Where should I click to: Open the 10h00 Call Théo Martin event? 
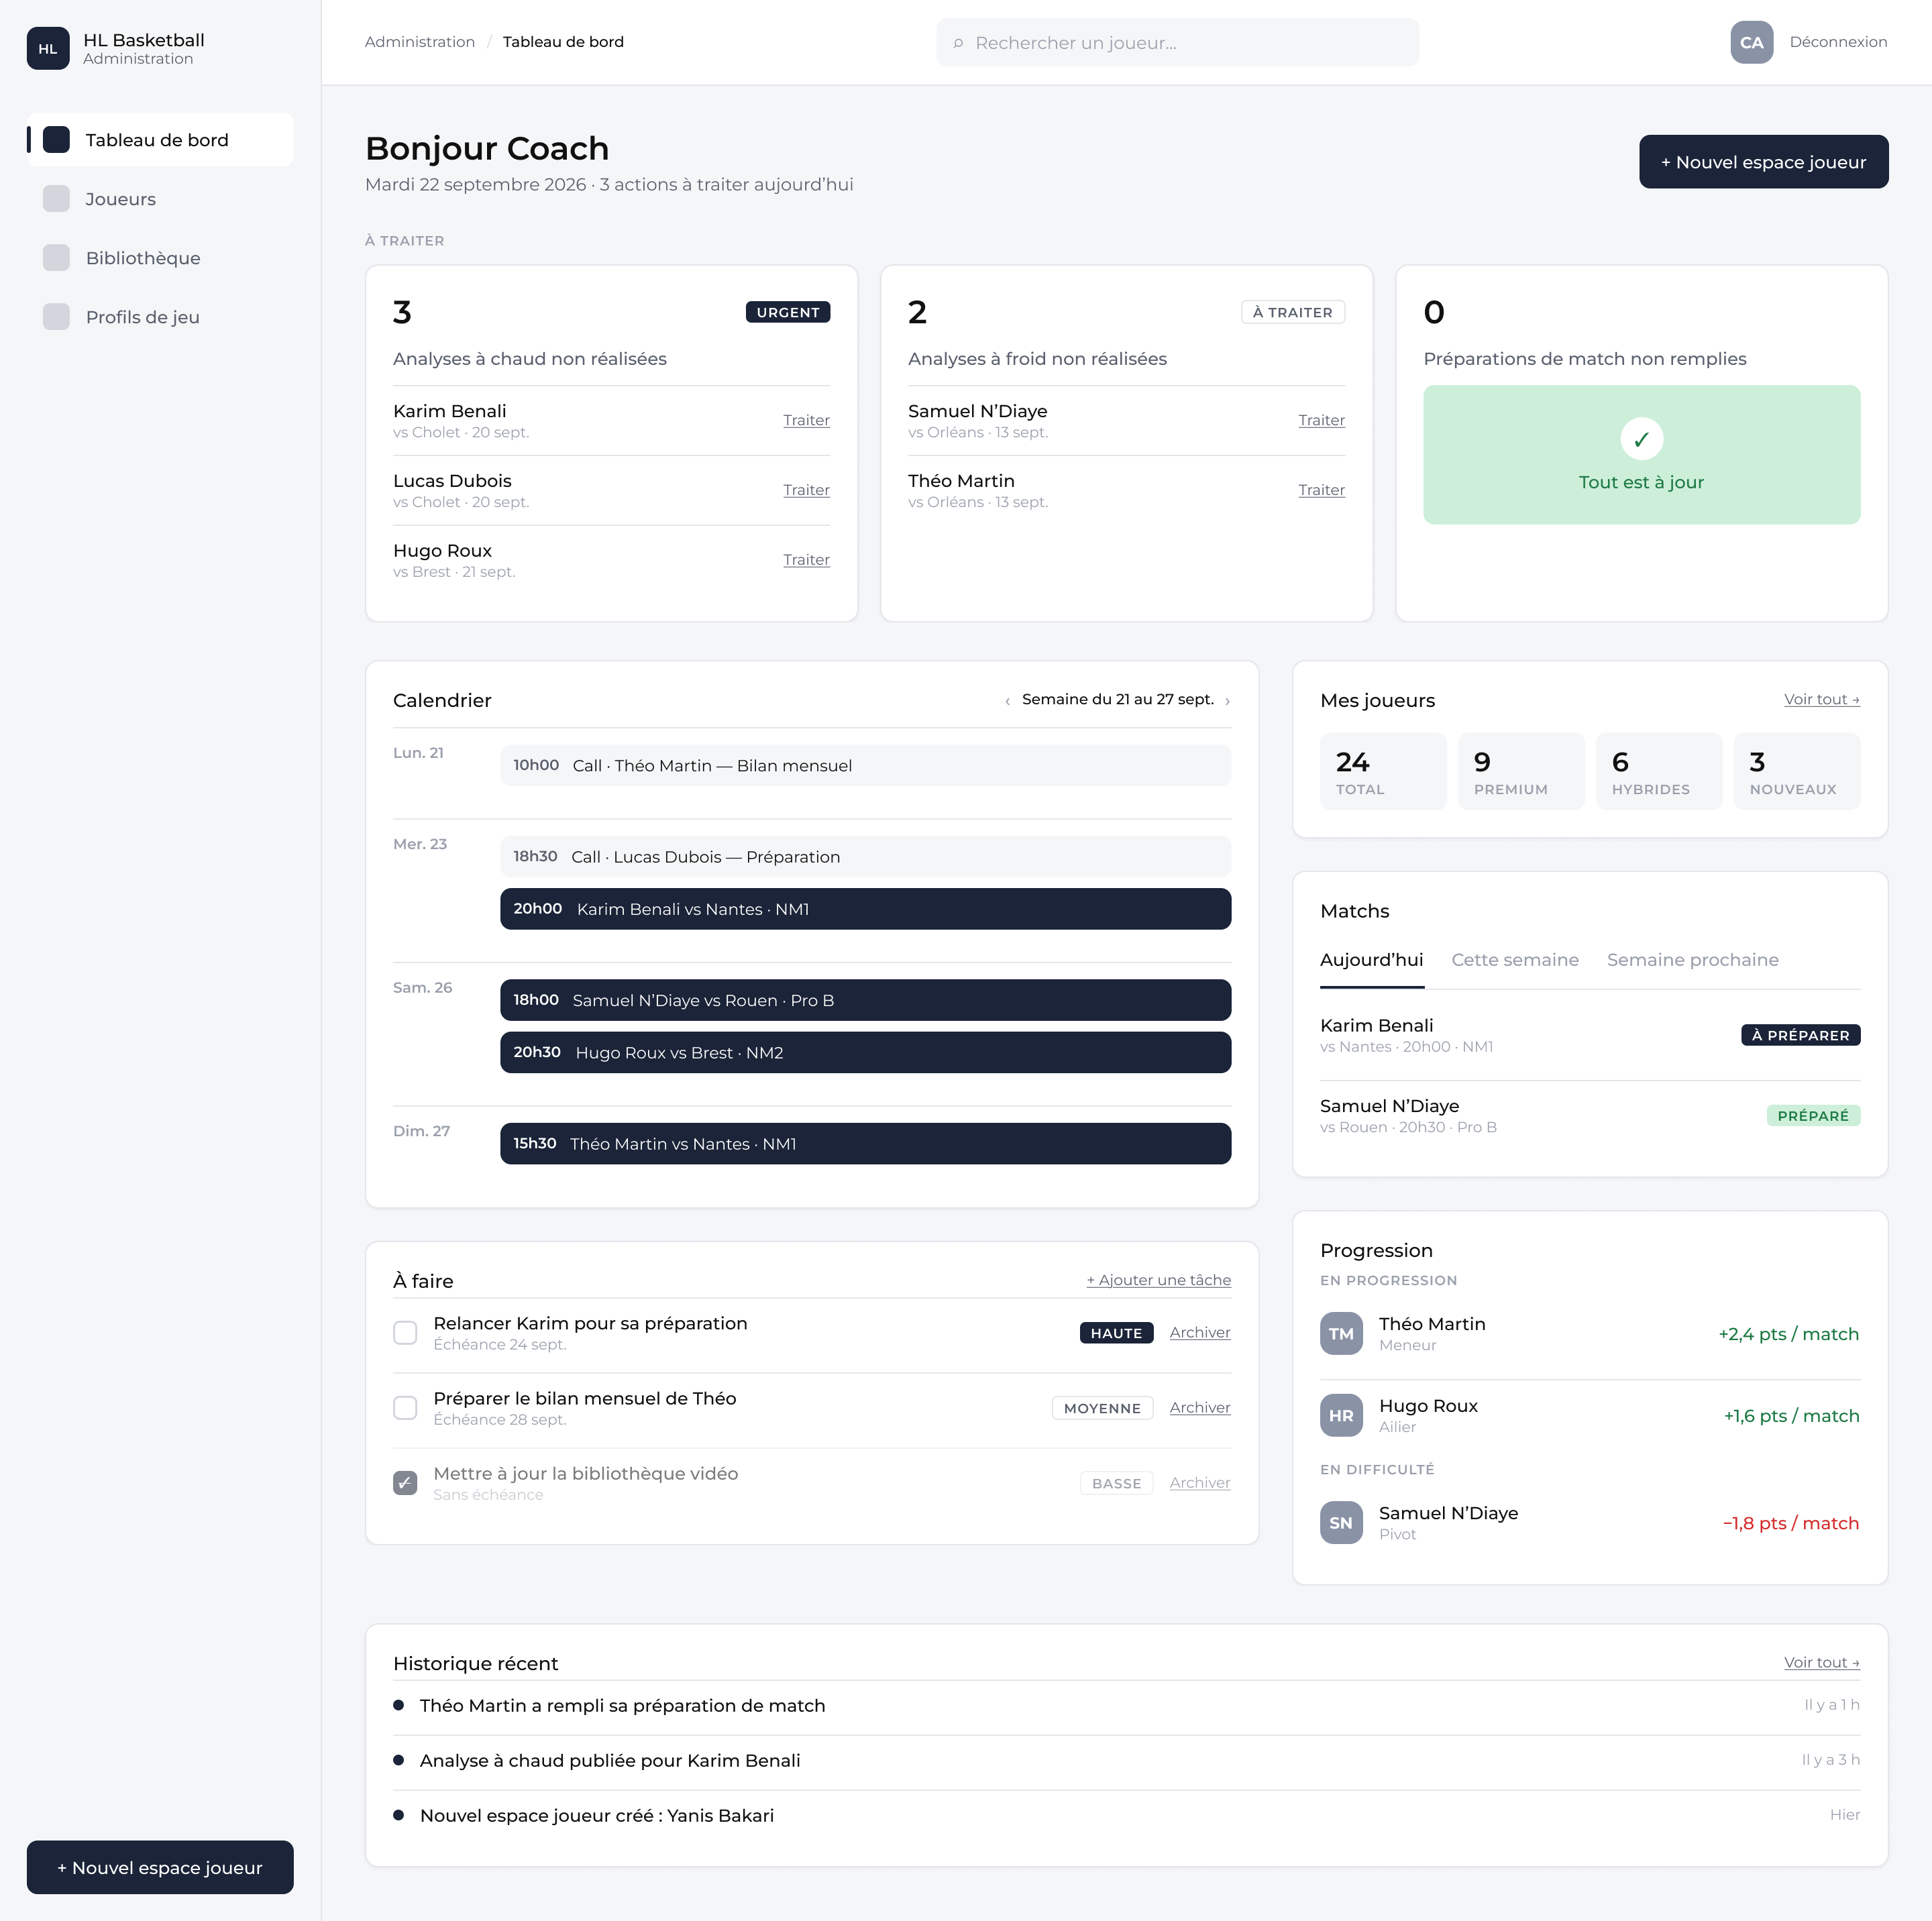pyautogui.click(x=865, y=766)
